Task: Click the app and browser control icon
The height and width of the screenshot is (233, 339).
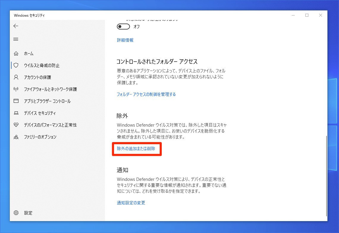Action: [16, 101]
